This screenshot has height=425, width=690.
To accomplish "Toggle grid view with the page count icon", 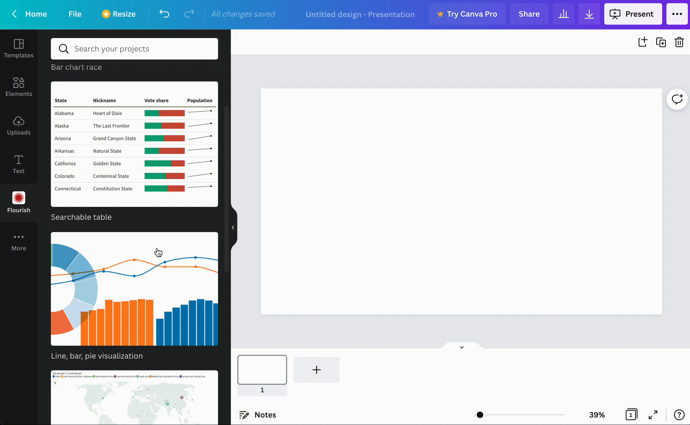I will pyautogui.click(x=631, y=415).
